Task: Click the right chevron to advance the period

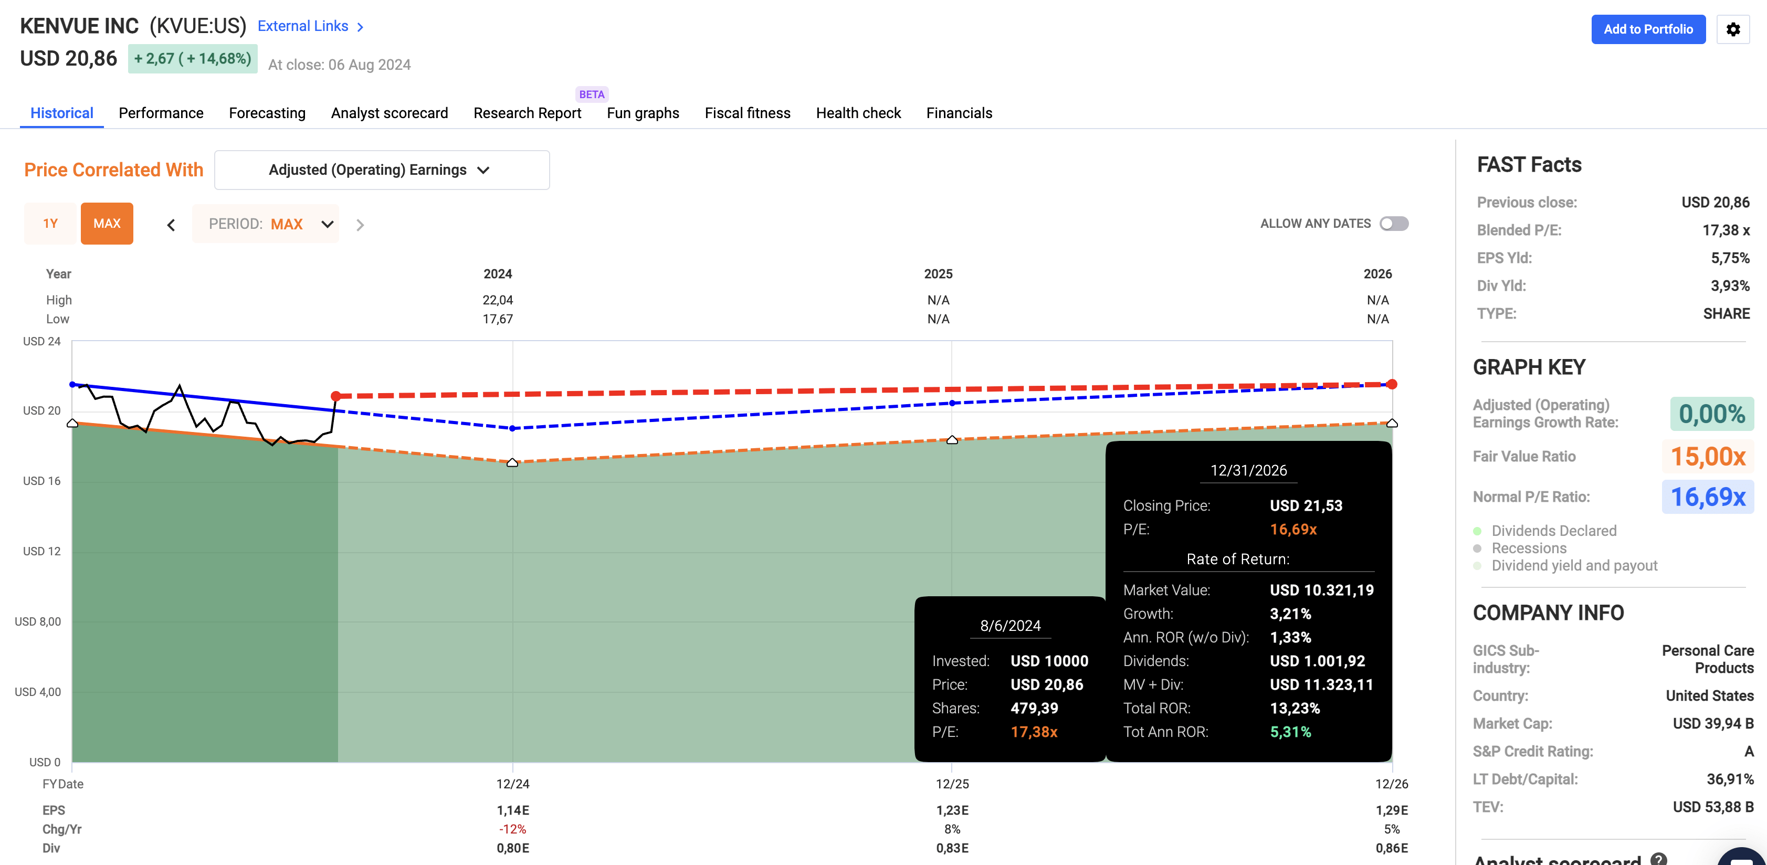Action: coord(360,224)
